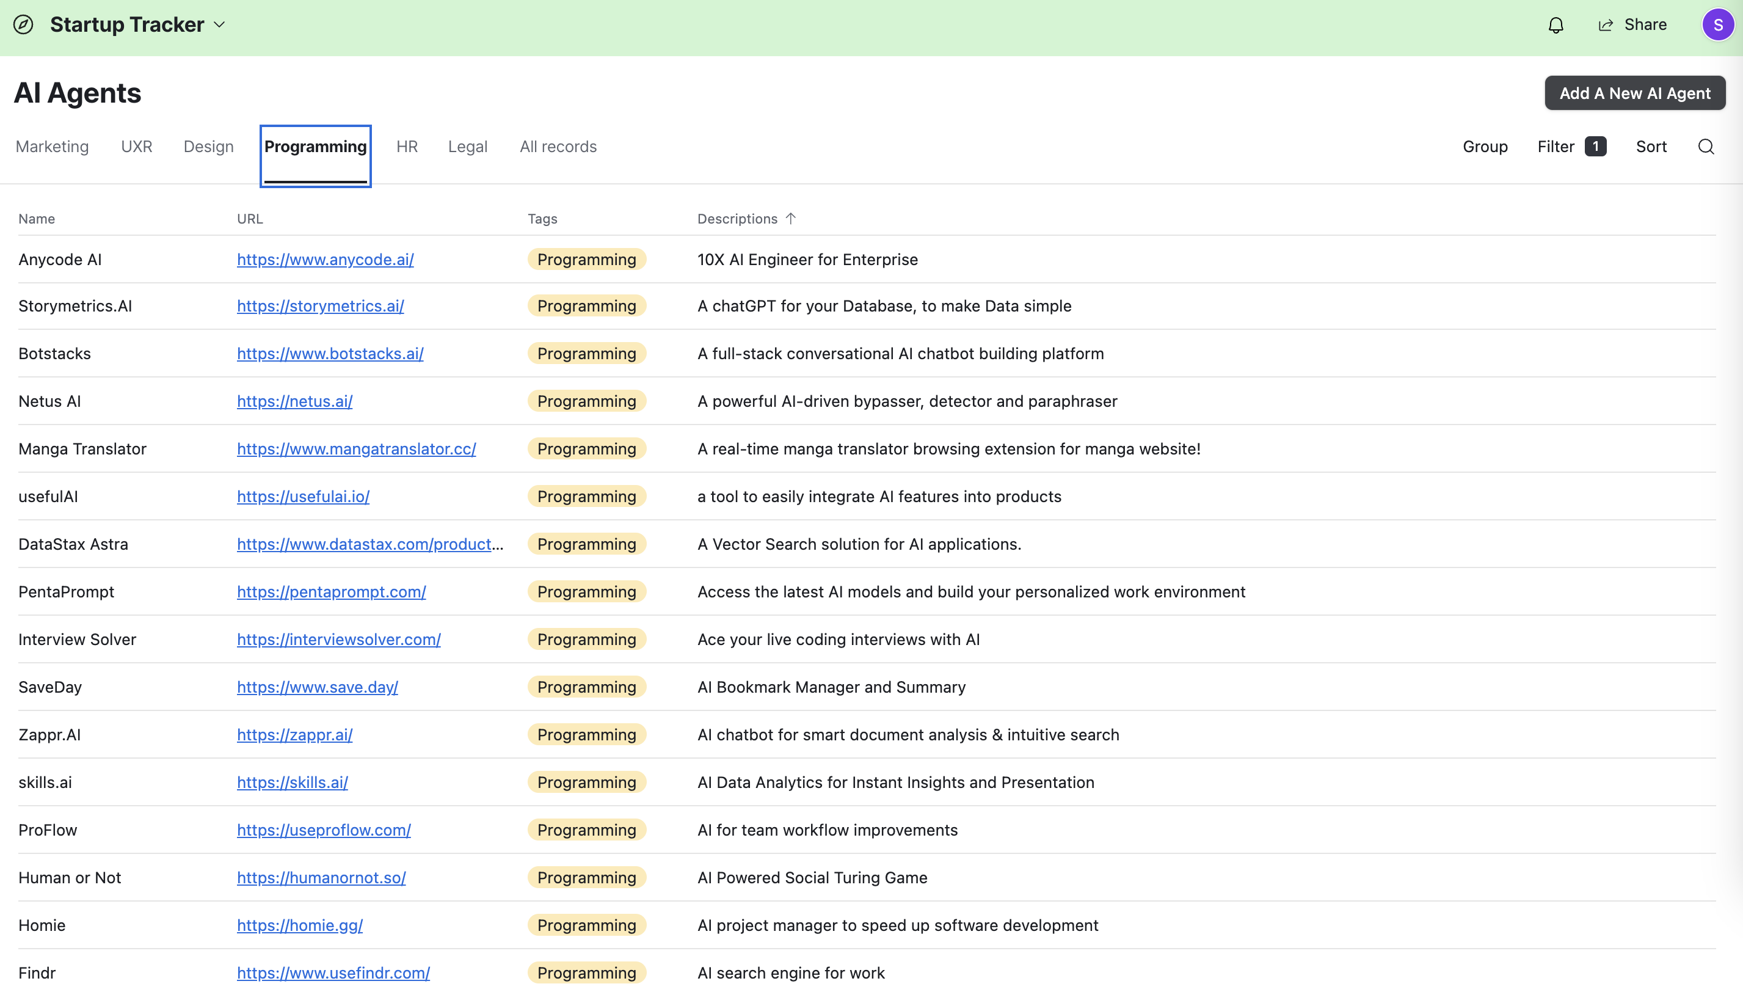Click Add A New AI Agent
1743x992 pixels.
(x=1635, y=93)
